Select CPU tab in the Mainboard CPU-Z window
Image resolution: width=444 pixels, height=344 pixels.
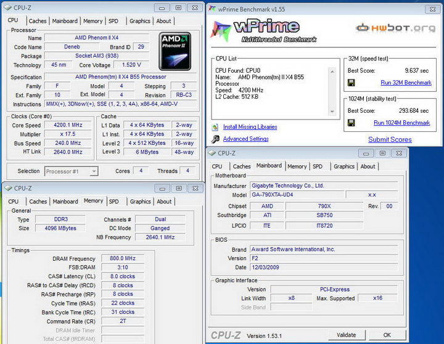[217, 166]
